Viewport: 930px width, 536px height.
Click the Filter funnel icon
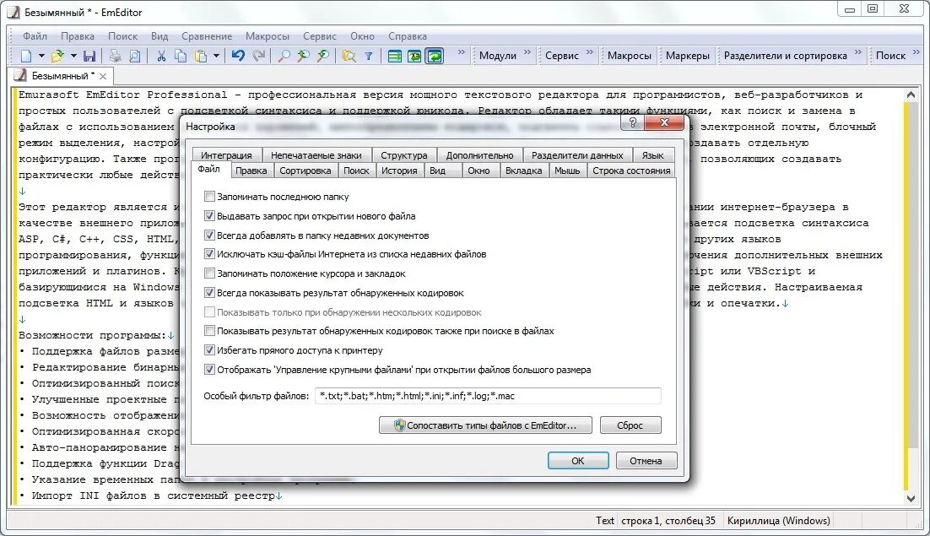[368, 56]
